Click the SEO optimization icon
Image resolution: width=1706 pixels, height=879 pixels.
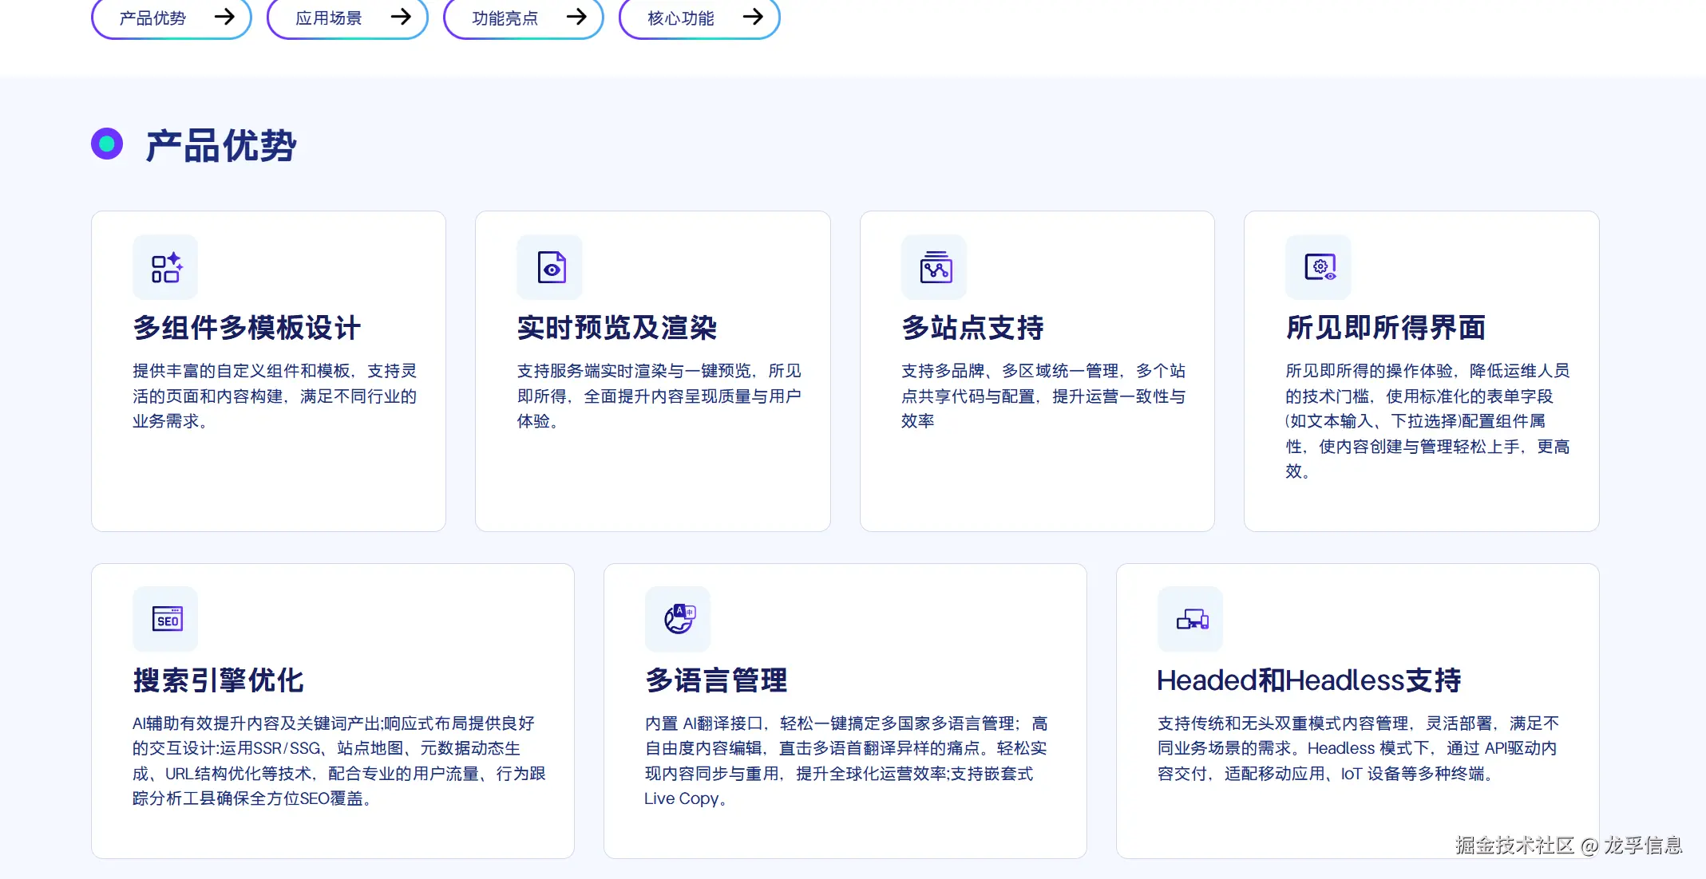point(166,620)
